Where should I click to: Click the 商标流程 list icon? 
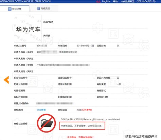coord(39,8)
